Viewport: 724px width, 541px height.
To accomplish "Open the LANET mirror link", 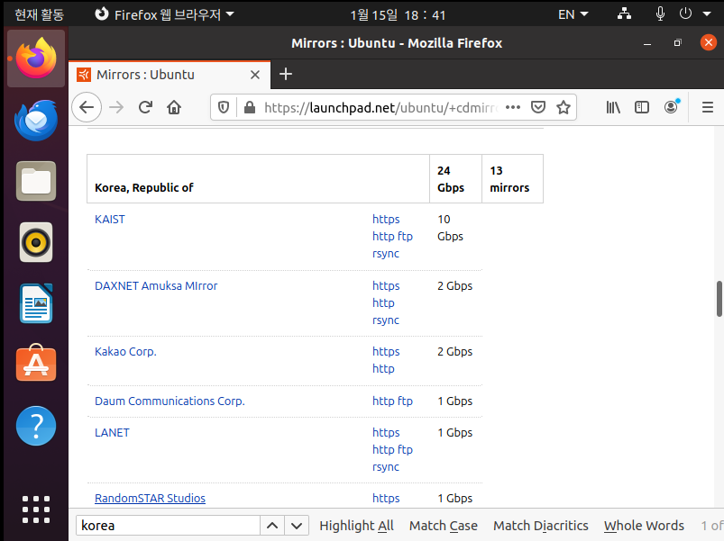I will click(x=112, y=433).
